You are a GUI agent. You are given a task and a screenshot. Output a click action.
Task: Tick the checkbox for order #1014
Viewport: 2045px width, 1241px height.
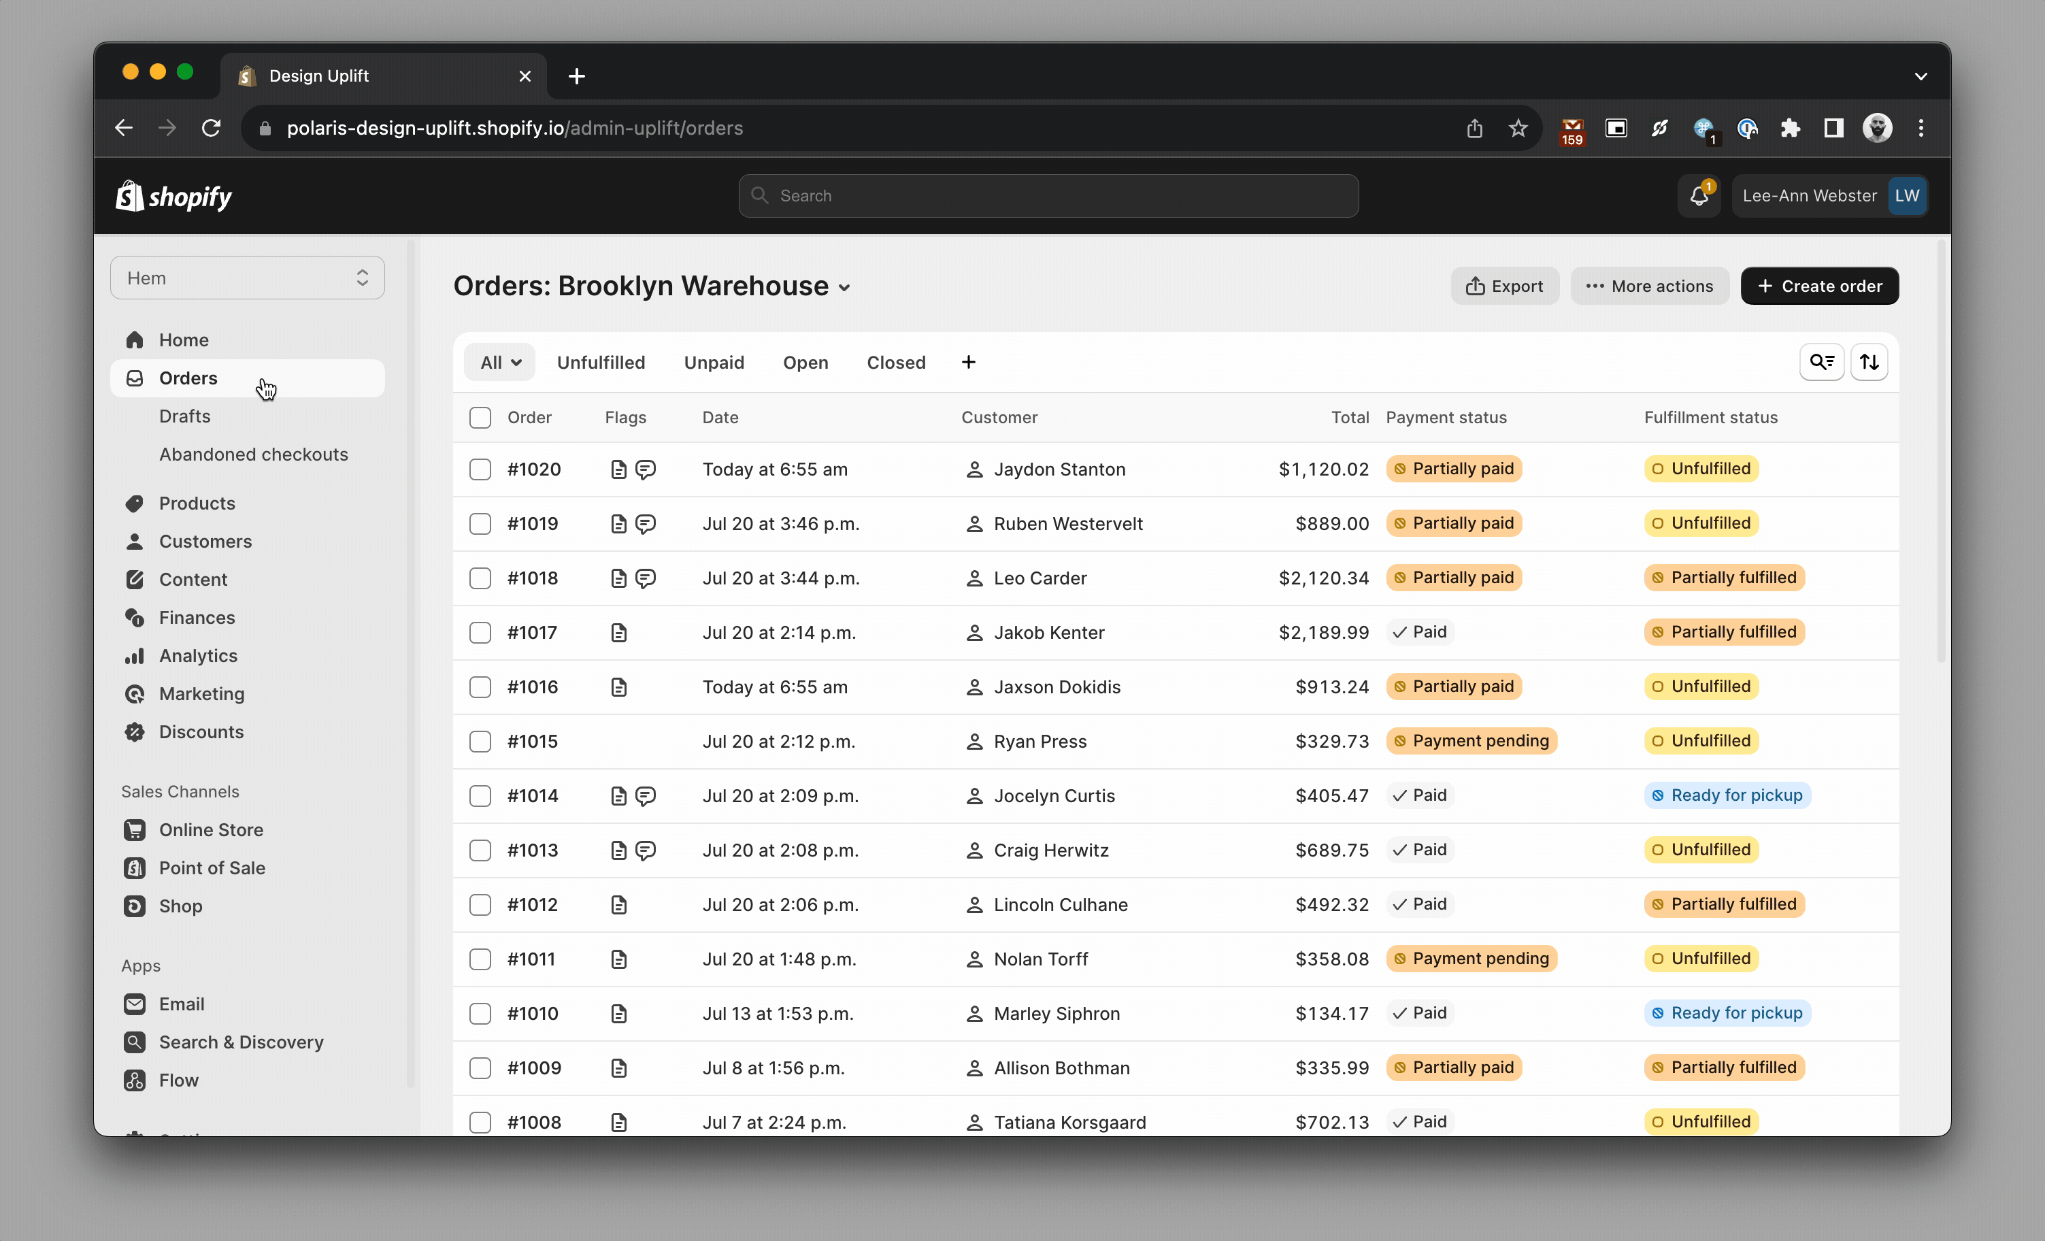(x=480, y=796)
